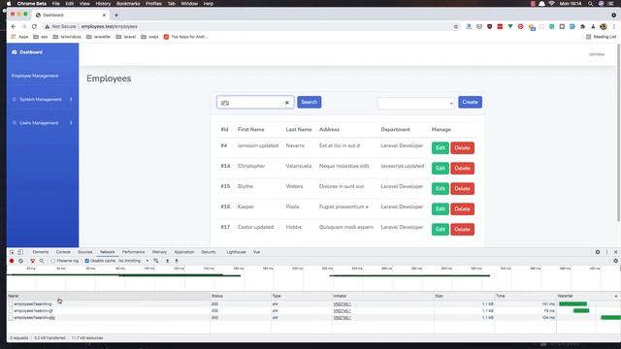Click the export HAR download arrow
This screenshot has width=621, height=349.
pos(177,261)
